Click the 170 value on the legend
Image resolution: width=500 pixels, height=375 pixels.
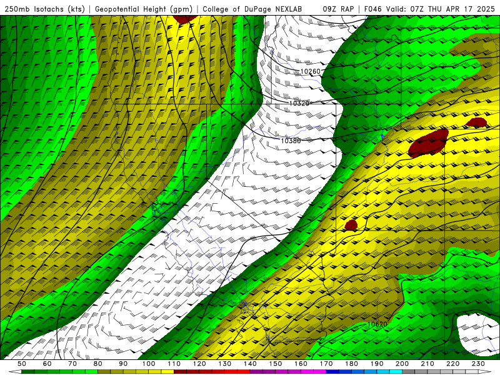point(326,364)
